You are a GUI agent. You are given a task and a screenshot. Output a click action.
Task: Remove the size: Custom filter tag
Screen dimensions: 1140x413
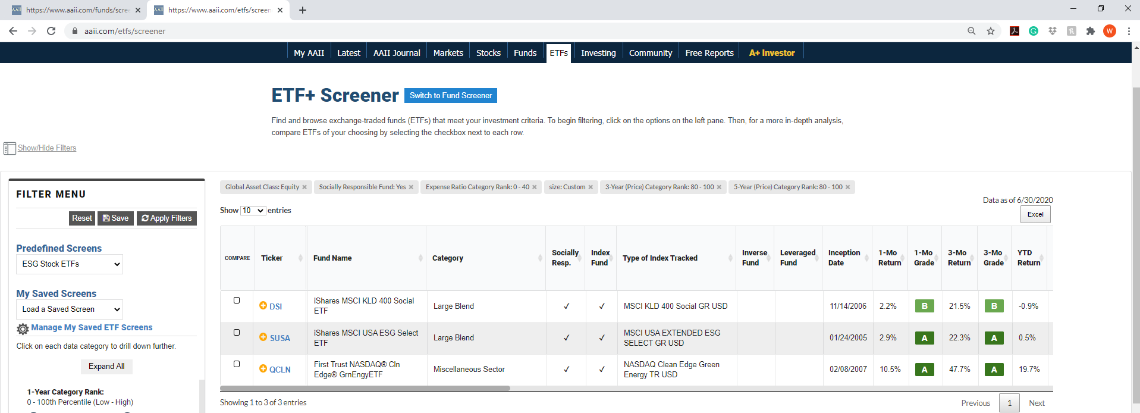click(591, 187)
